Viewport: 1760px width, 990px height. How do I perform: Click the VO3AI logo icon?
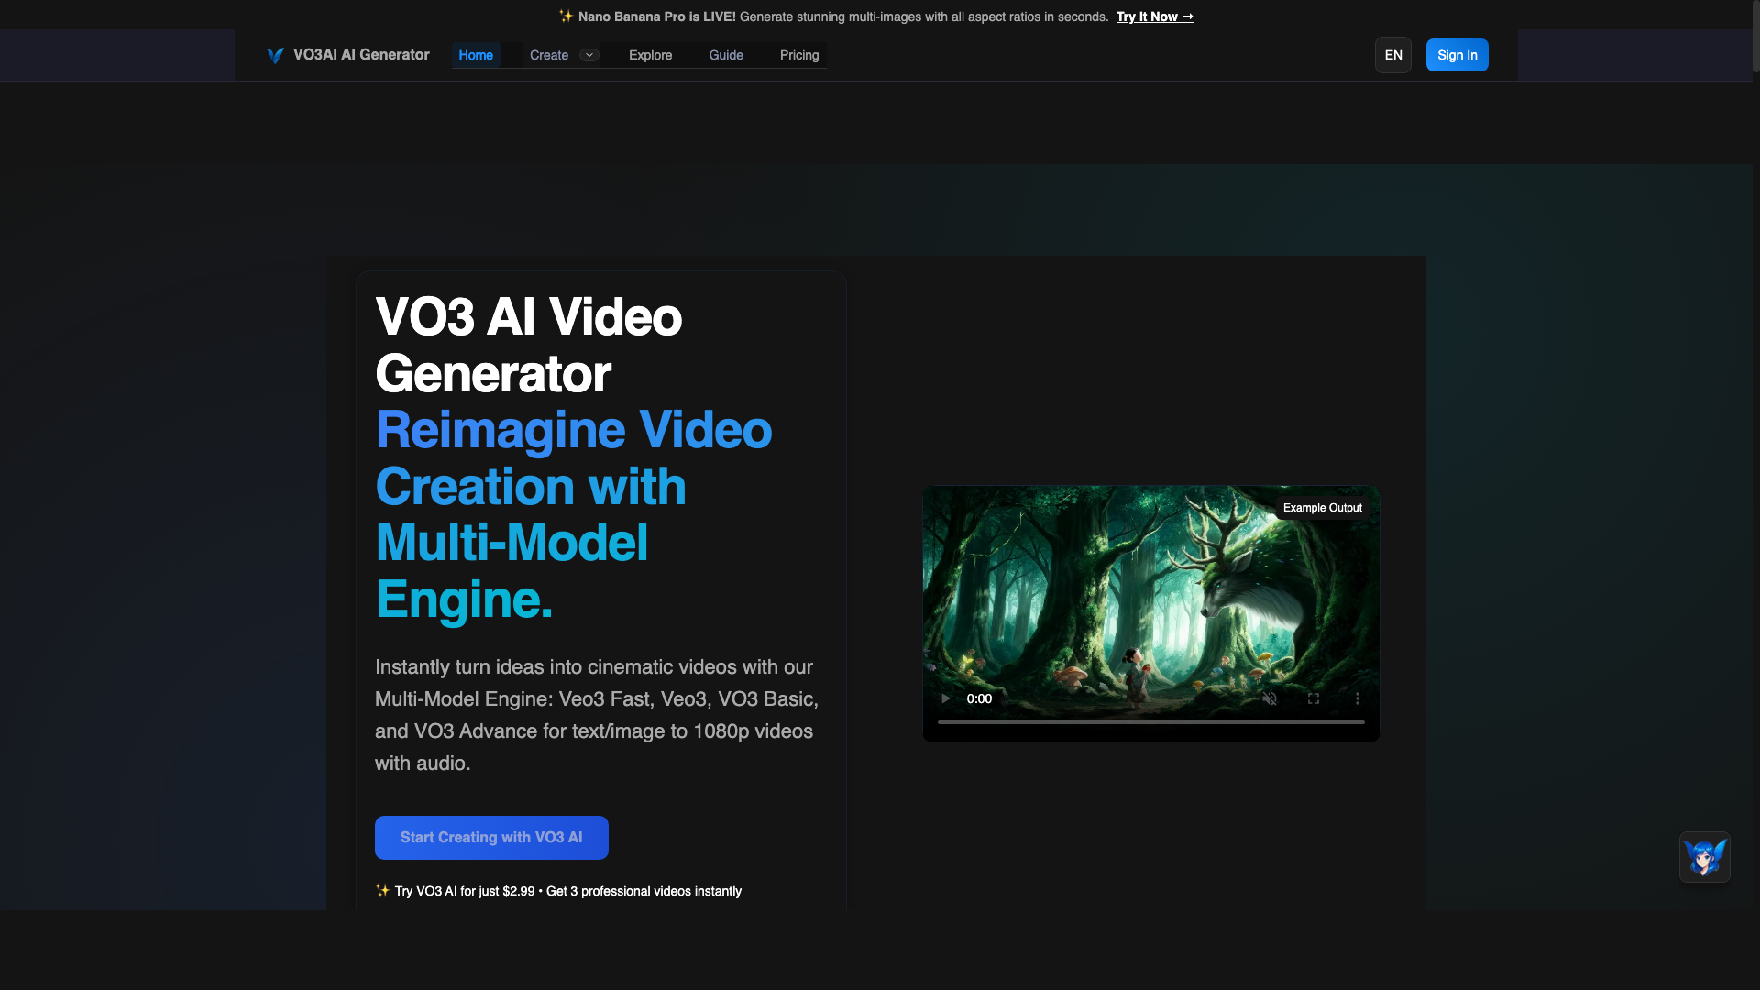point(274,55)
